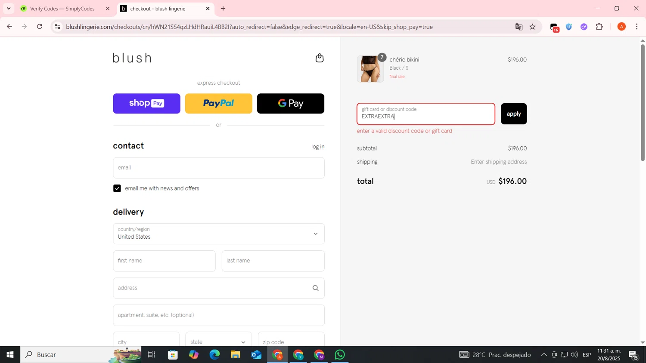Screen dimensions: 646x363
Task: Select the checkout - blush lingerie tab
Action: click(158, 9)
